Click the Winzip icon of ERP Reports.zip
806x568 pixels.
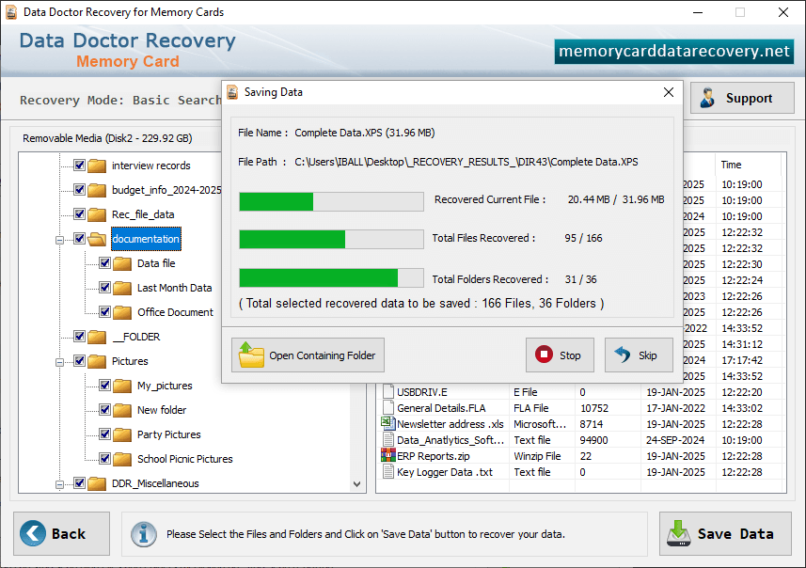point(387,455)
